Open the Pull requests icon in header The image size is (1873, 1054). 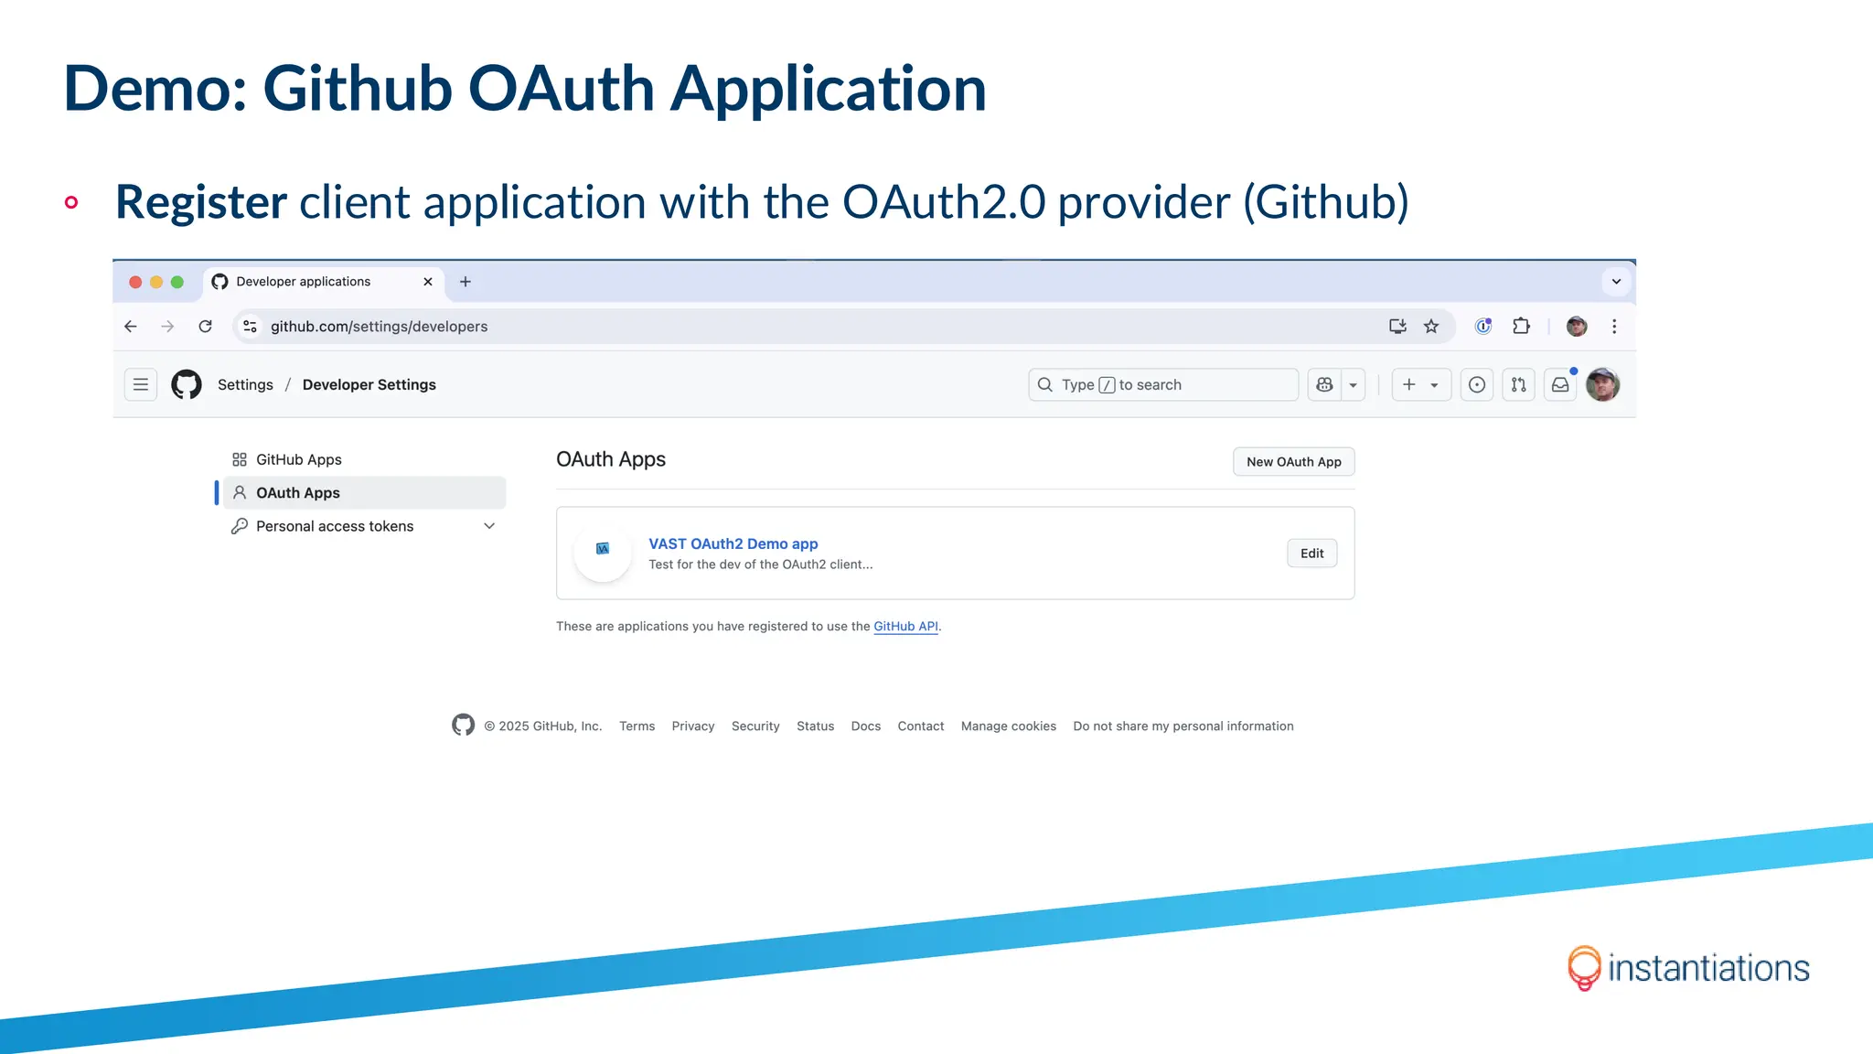tap(1519, 385)
